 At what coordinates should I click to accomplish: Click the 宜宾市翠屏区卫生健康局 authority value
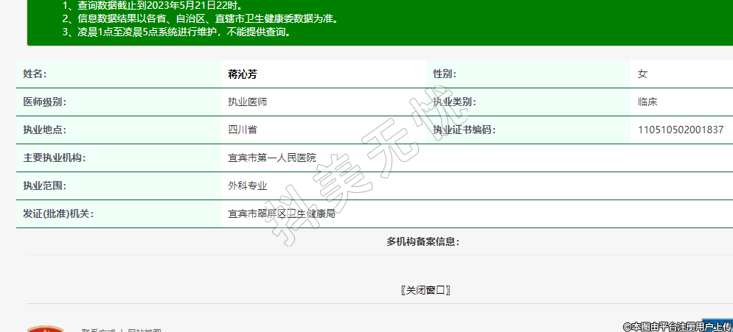(x=281, y=214)
